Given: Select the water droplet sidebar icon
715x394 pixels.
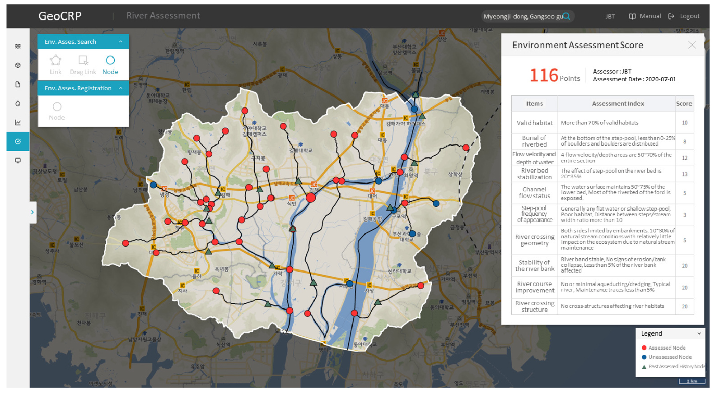Looking at the screenshot, I should click(18, 103).
